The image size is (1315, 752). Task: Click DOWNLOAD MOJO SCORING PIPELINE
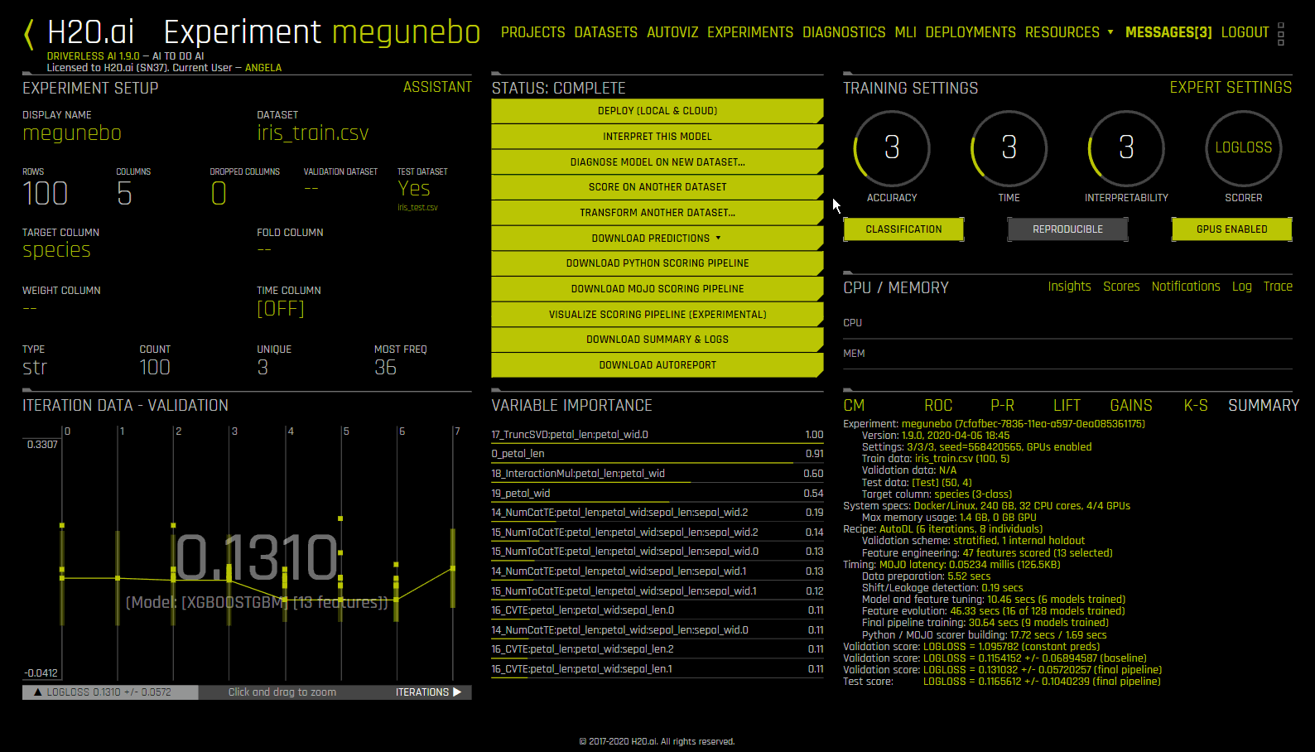pyautogui.click(x=657, y=289)
